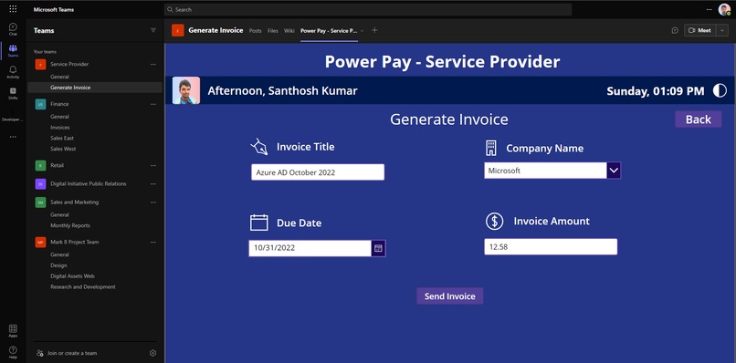
Task: Toggle the dark/light contrast mode icon
Action: (x=720, y=90)
